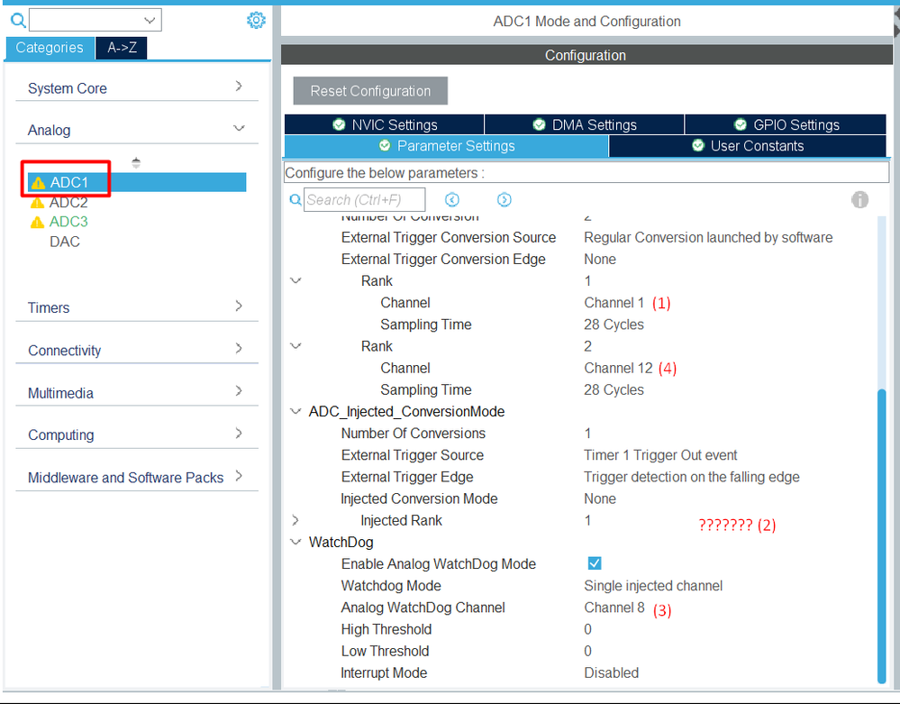The image size is (900, 704).
Task: Toggle Enable Analog WatchDog Mode checkbox
Action: tap(595, 563)
